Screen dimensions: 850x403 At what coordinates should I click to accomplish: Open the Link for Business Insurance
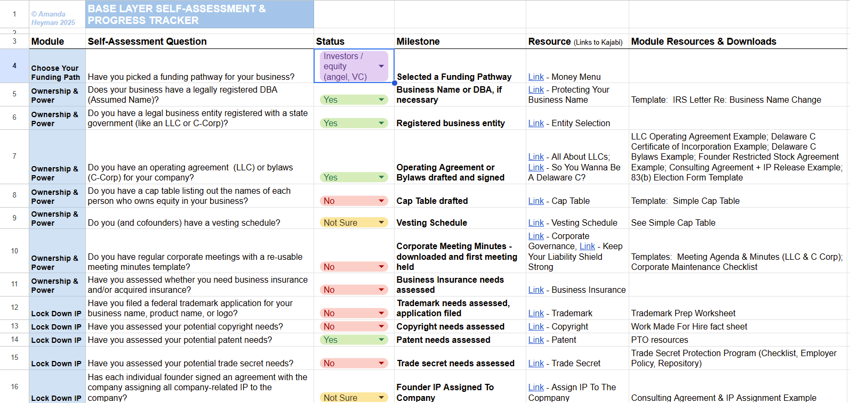tap(536, 290)
